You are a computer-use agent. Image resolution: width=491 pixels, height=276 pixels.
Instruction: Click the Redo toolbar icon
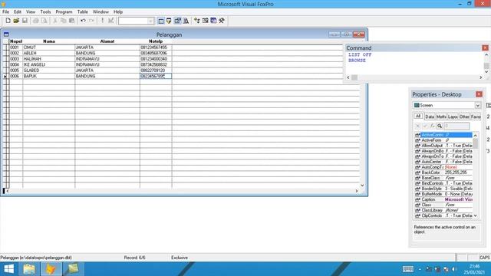[91, 21]
